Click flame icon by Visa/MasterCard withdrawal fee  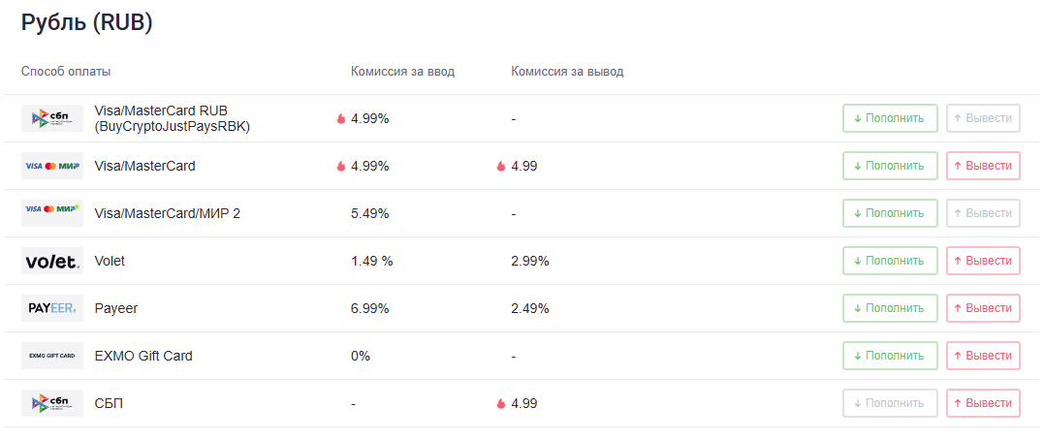501,167
